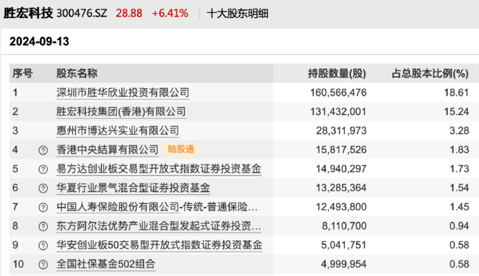Select the share count 13,285,364

point(341,188)
